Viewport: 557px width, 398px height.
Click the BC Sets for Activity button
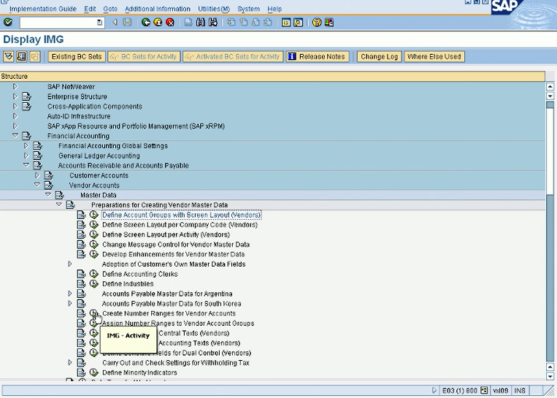[x=145, y=56]
